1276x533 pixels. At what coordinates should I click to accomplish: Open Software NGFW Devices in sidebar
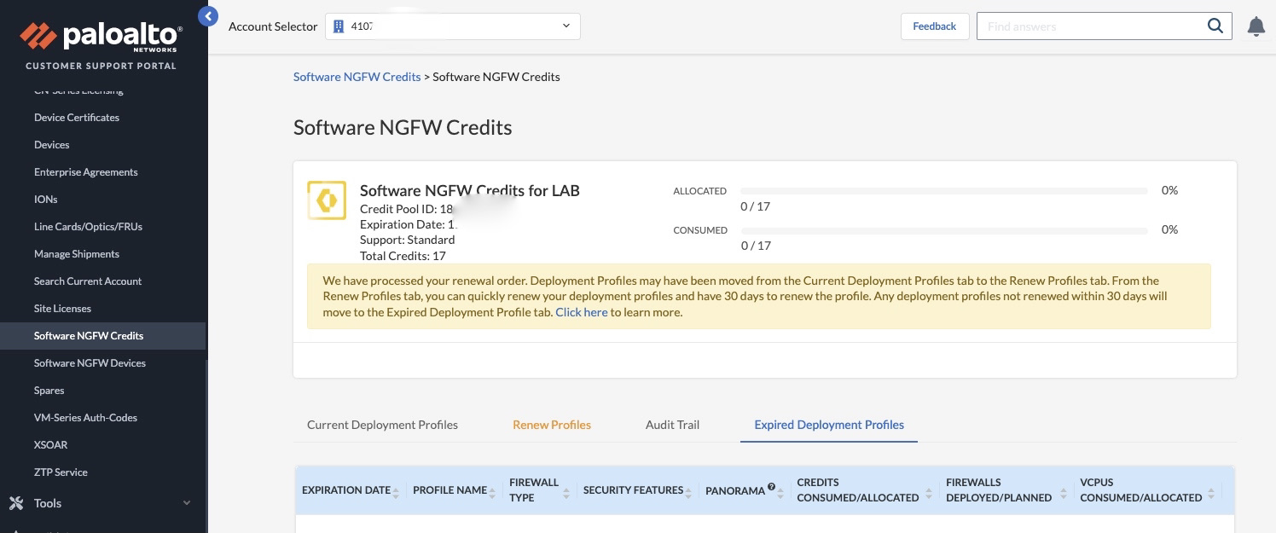[90, 363]
